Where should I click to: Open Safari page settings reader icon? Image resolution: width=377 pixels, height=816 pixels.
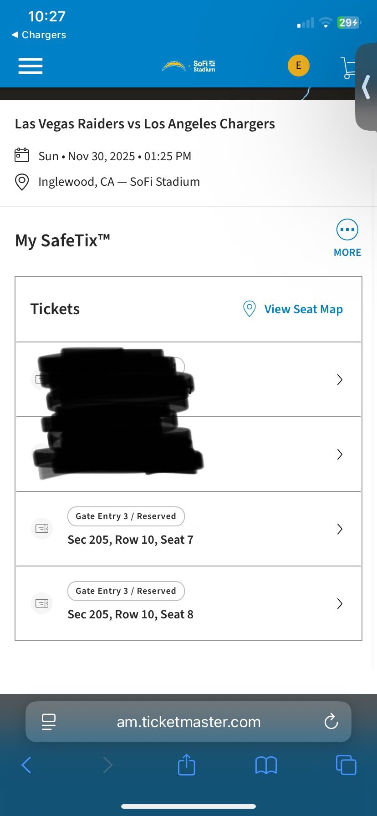[x=48, y=722]
